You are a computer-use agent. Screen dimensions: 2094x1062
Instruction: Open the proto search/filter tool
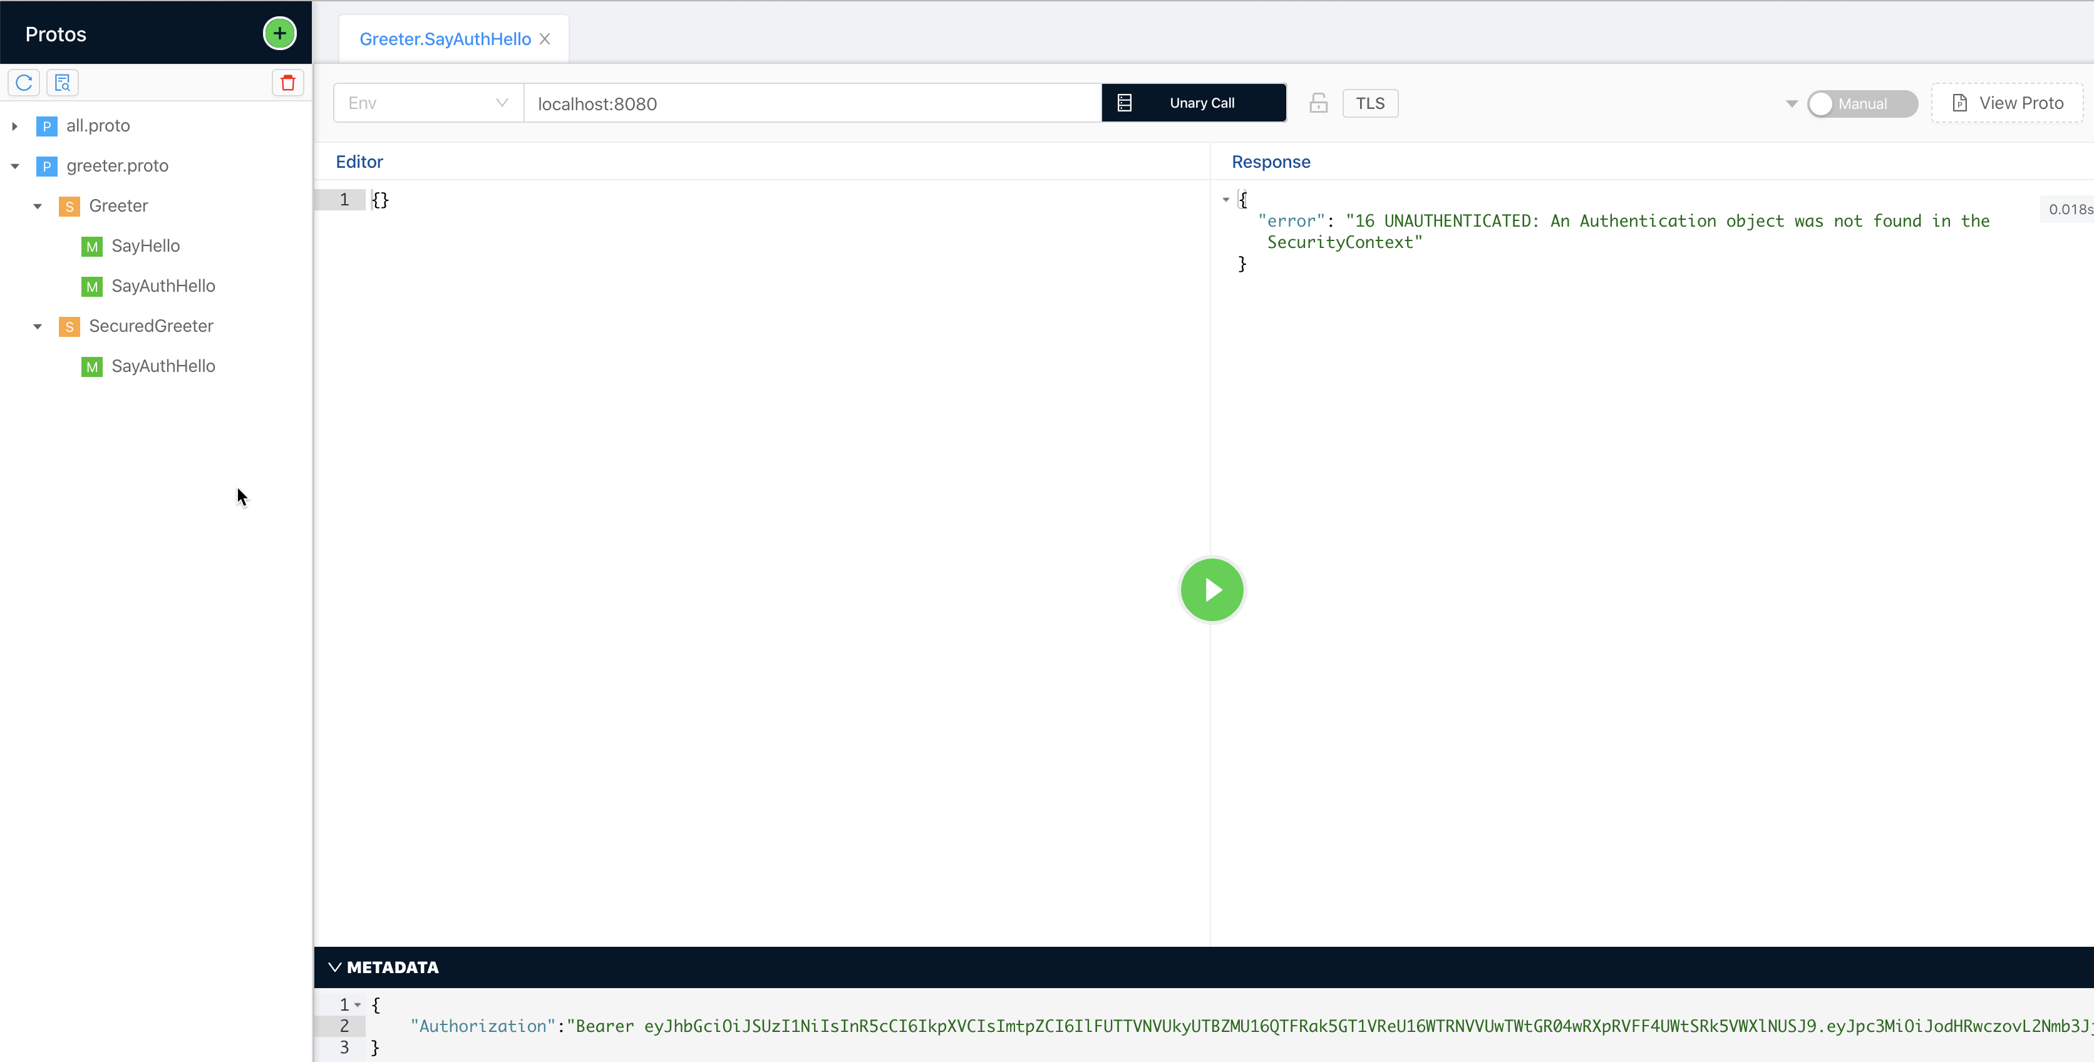click(62, 82)
